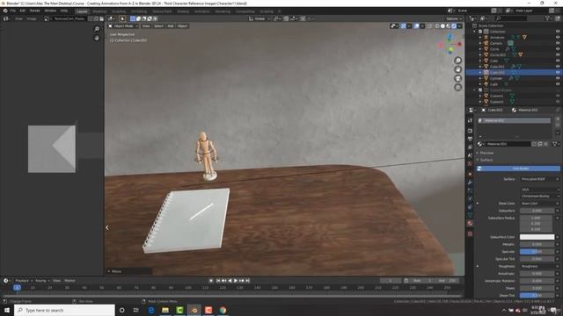This screenshot has width=563, height=316.
Task: Jump to the timeline end frame button
Action: point(248,281)
